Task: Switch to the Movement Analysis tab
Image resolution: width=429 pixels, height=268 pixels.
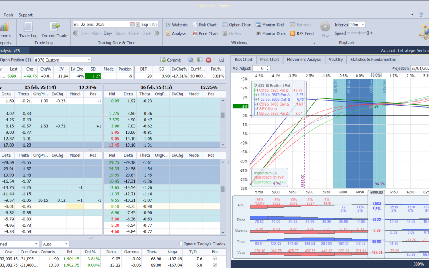Action: coord(304,59)
